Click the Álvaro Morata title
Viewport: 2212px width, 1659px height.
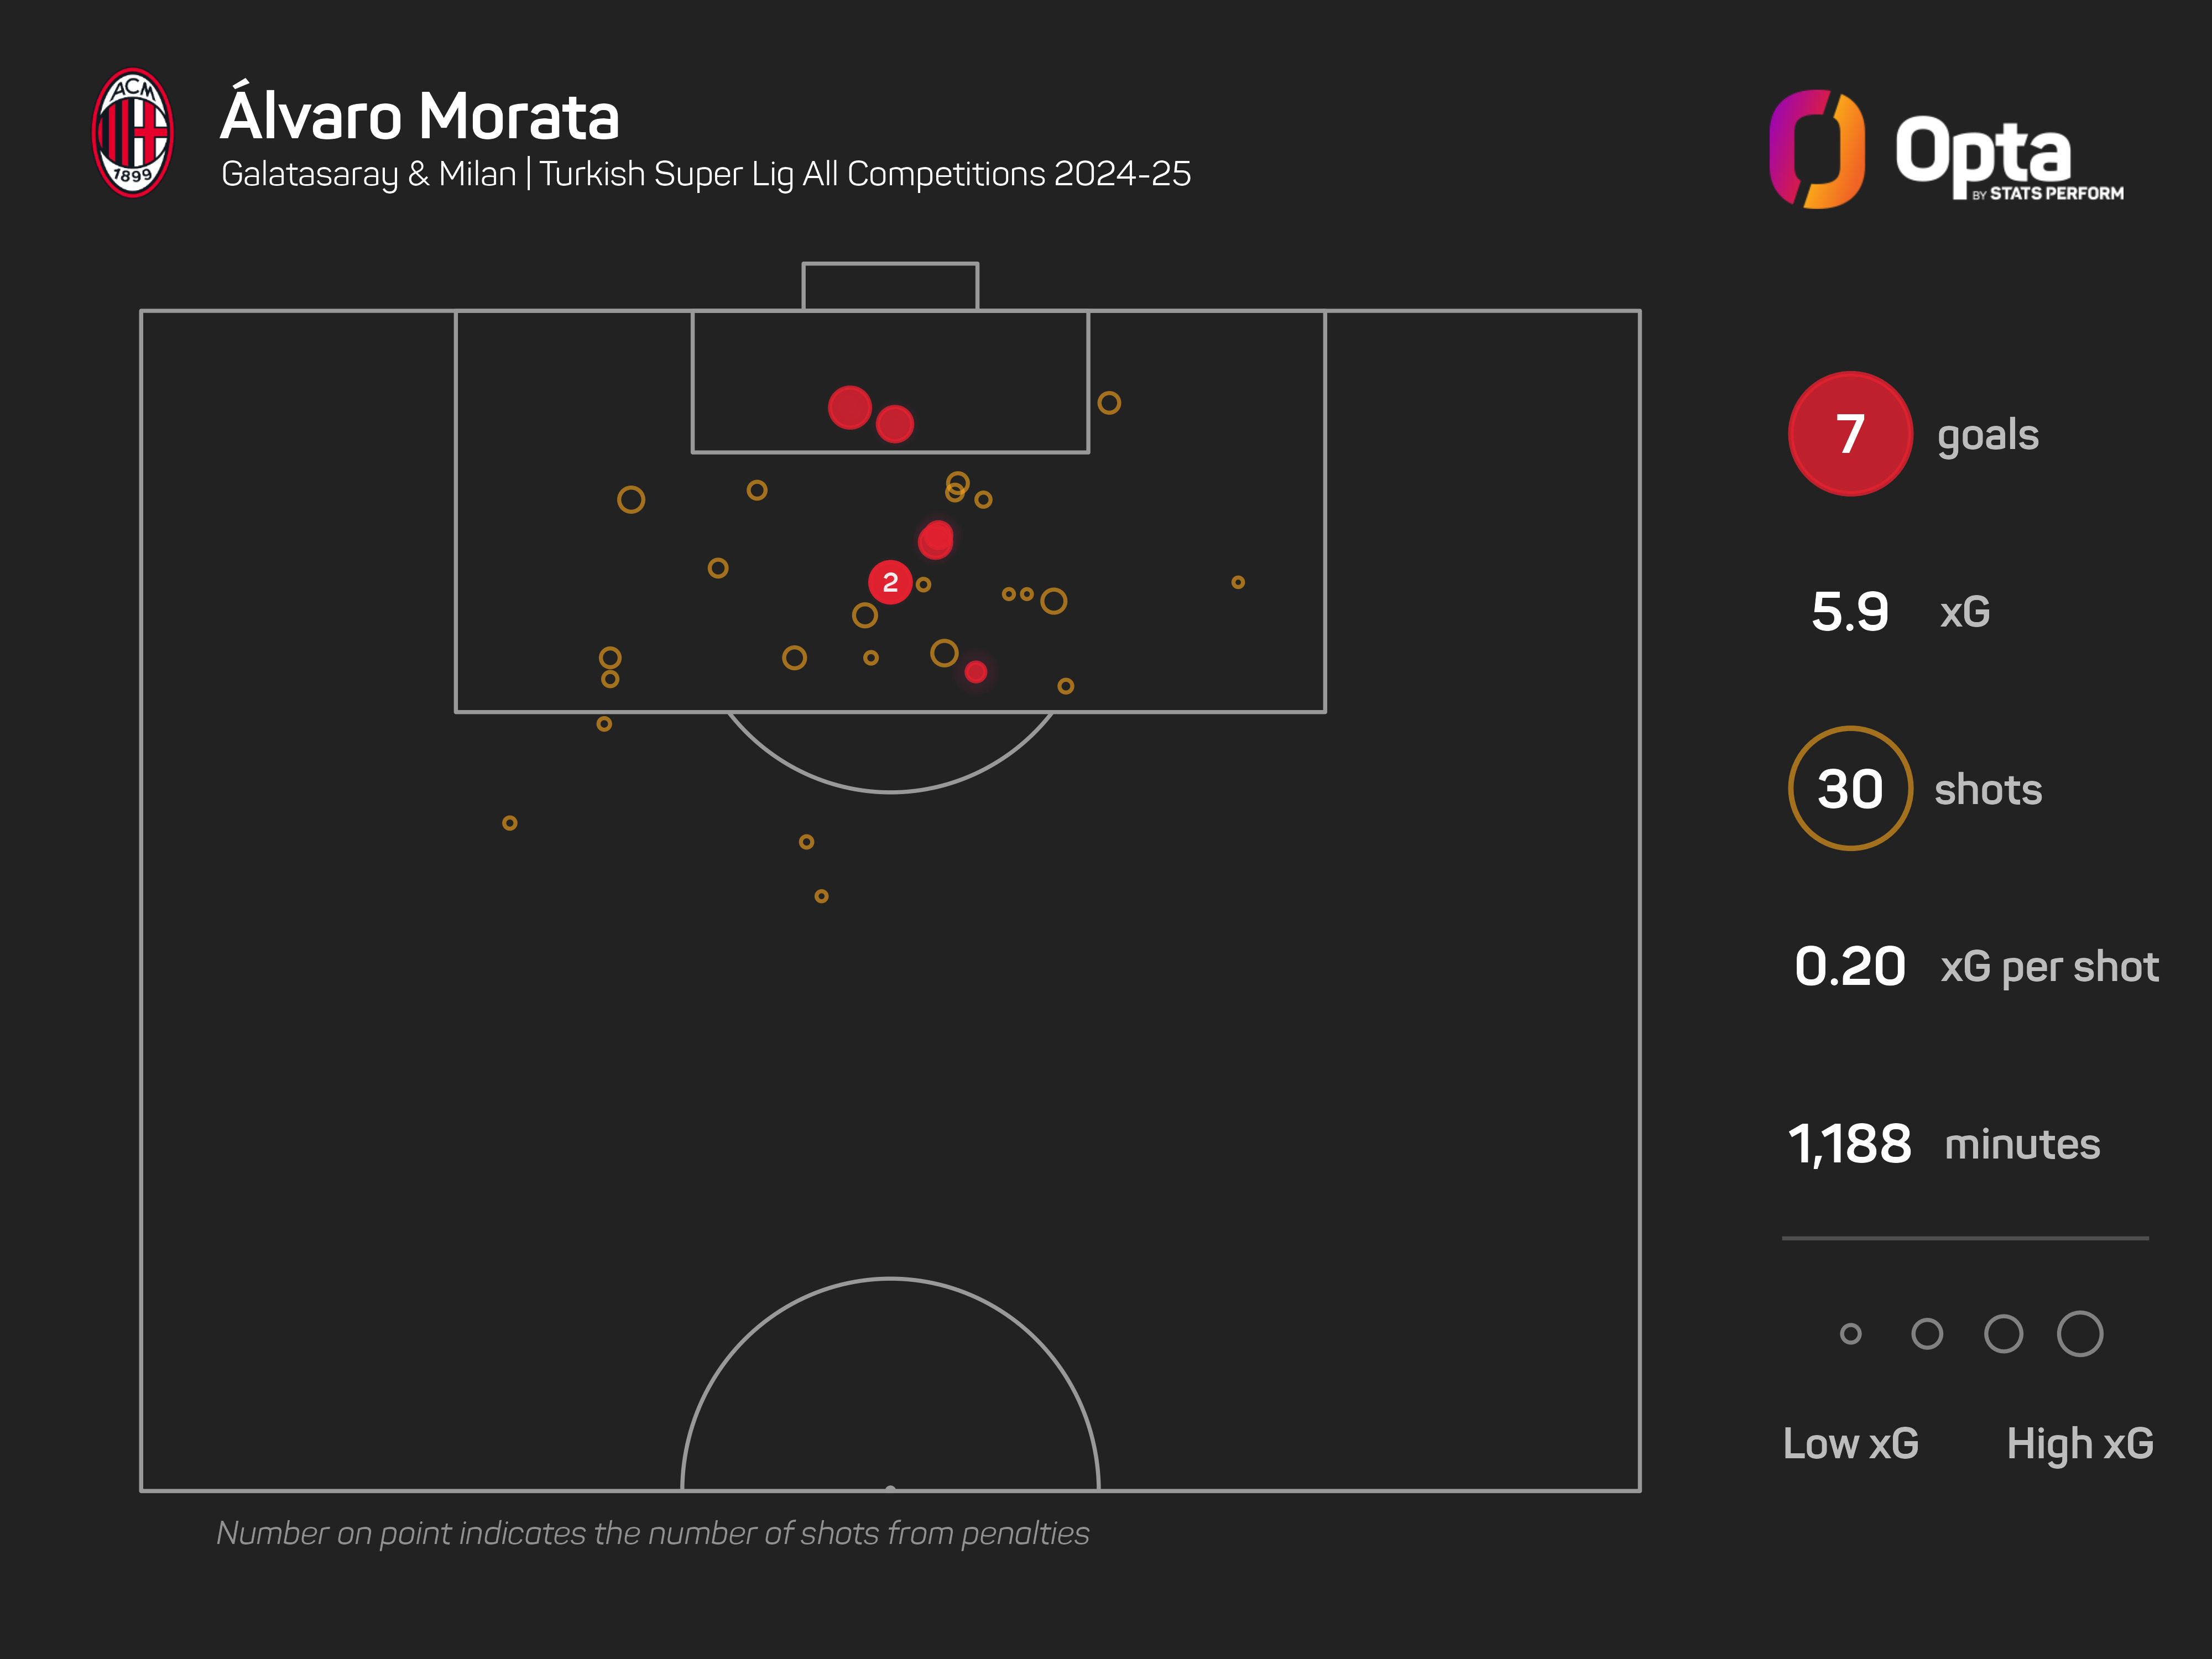point(420,116)
